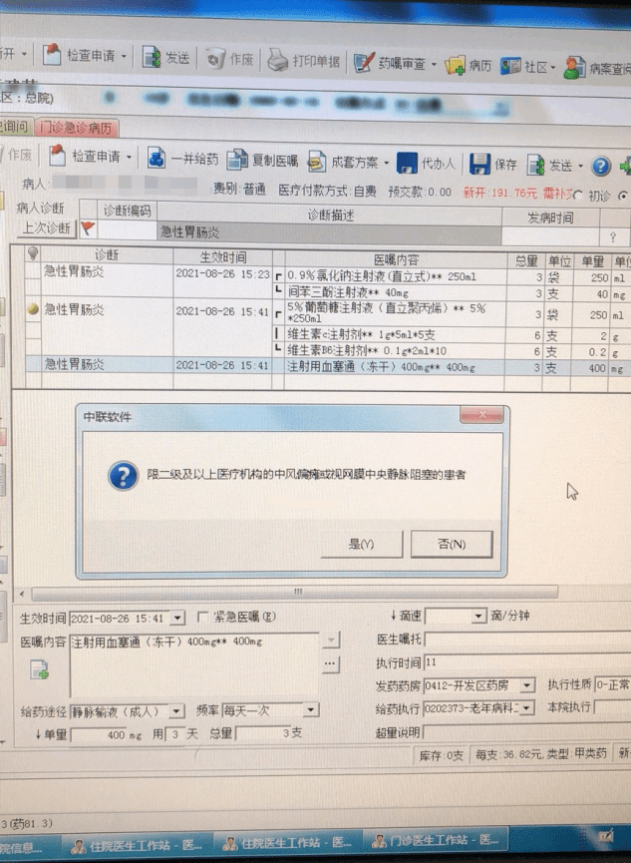Expand 成套方案 dropdown arrow
This screenshot has height=863, width=631.
tap(386, 163)
